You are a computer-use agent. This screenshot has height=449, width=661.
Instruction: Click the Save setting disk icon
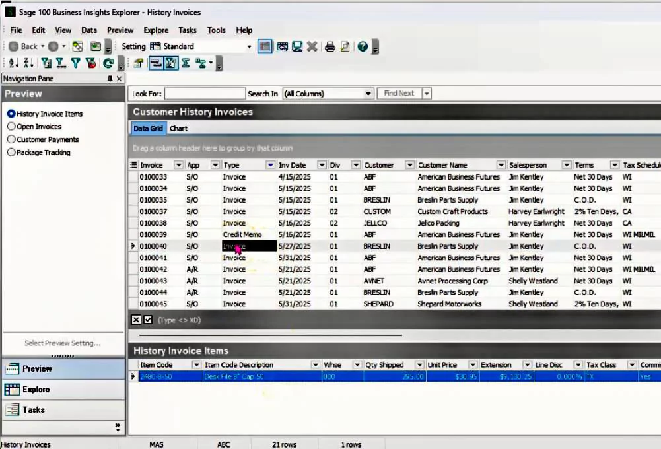click(297, 46)
